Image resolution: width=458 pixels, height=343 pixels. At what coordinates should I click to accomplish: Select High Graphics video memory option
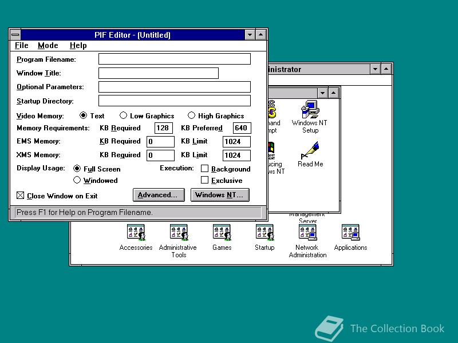click(191, 115)
